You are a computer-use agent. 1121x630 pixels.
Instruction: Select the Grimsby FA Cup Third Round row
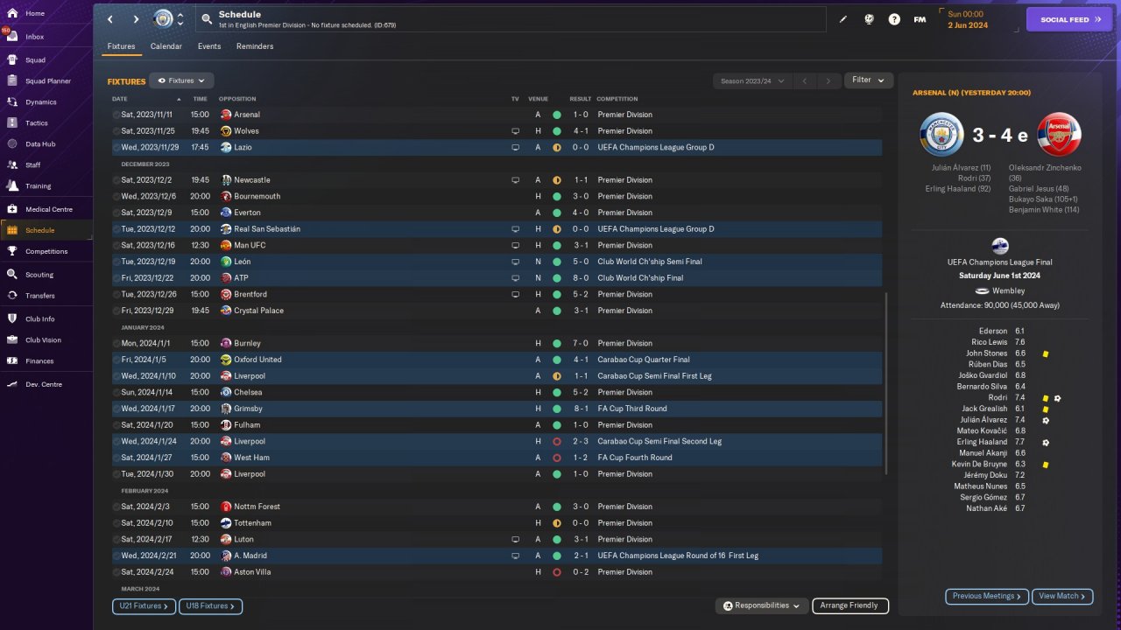[497, 409]
